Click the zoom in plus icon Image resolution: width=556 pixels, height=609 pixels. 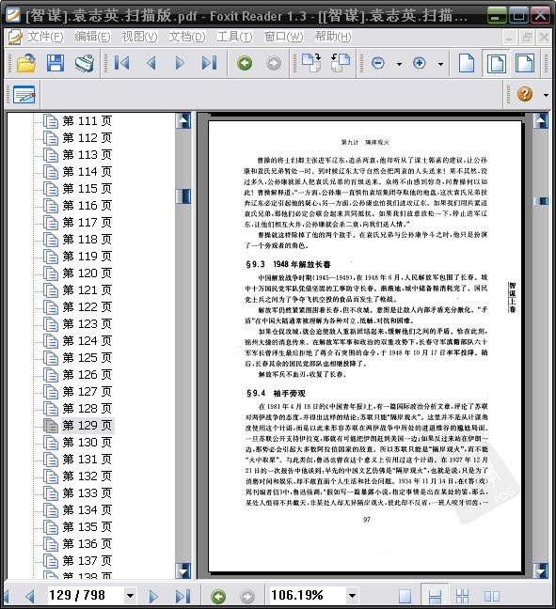pyautogui.click(x=420, y=63)
